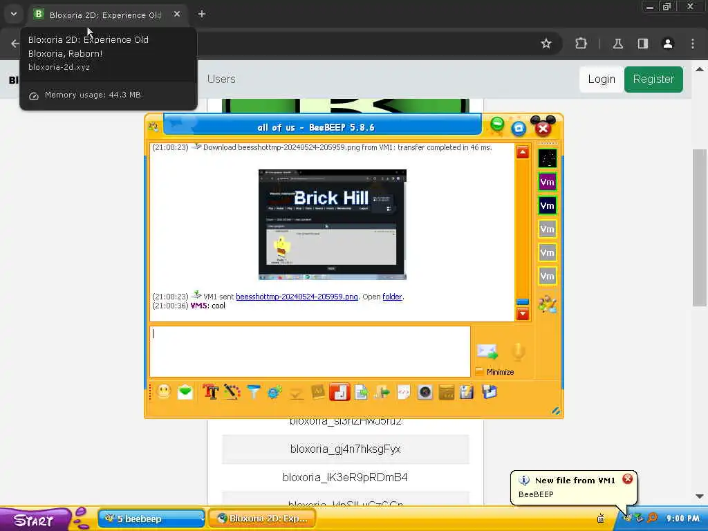Screen dimensions: 708x531
Task: Switch to Bloxoria 2D taskbar item
Action: (x=262, y=519)
